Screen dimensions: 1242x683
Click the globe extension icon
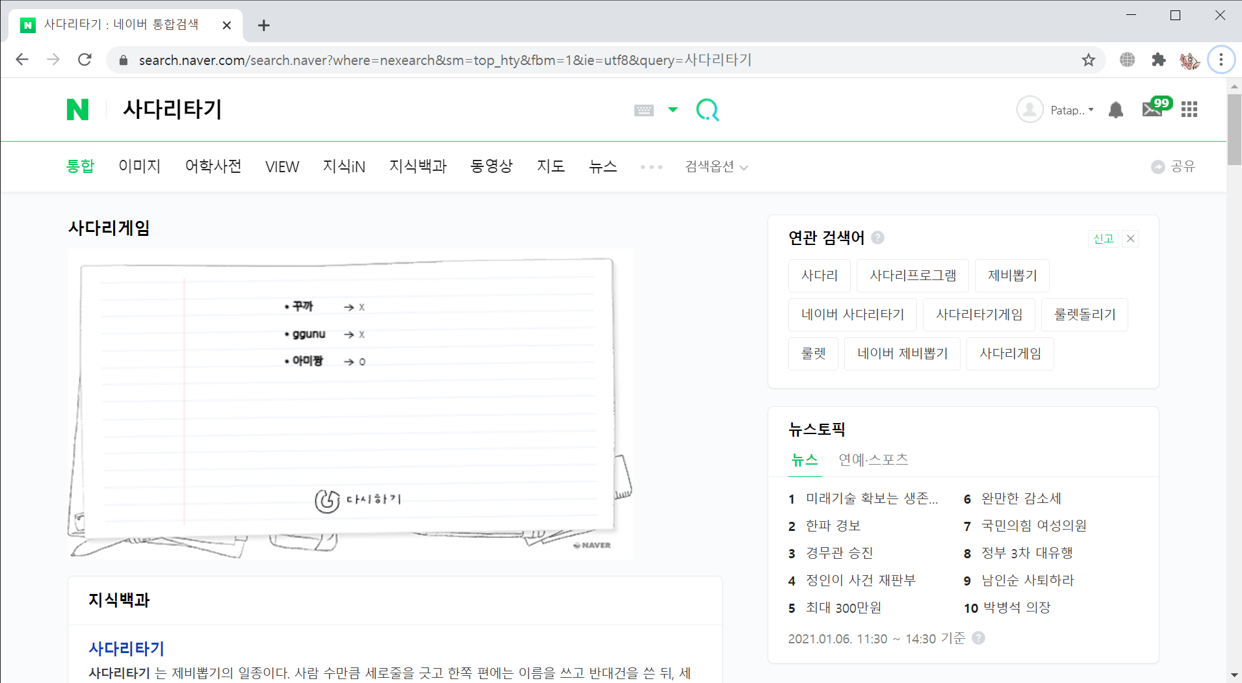point(1128,60)
